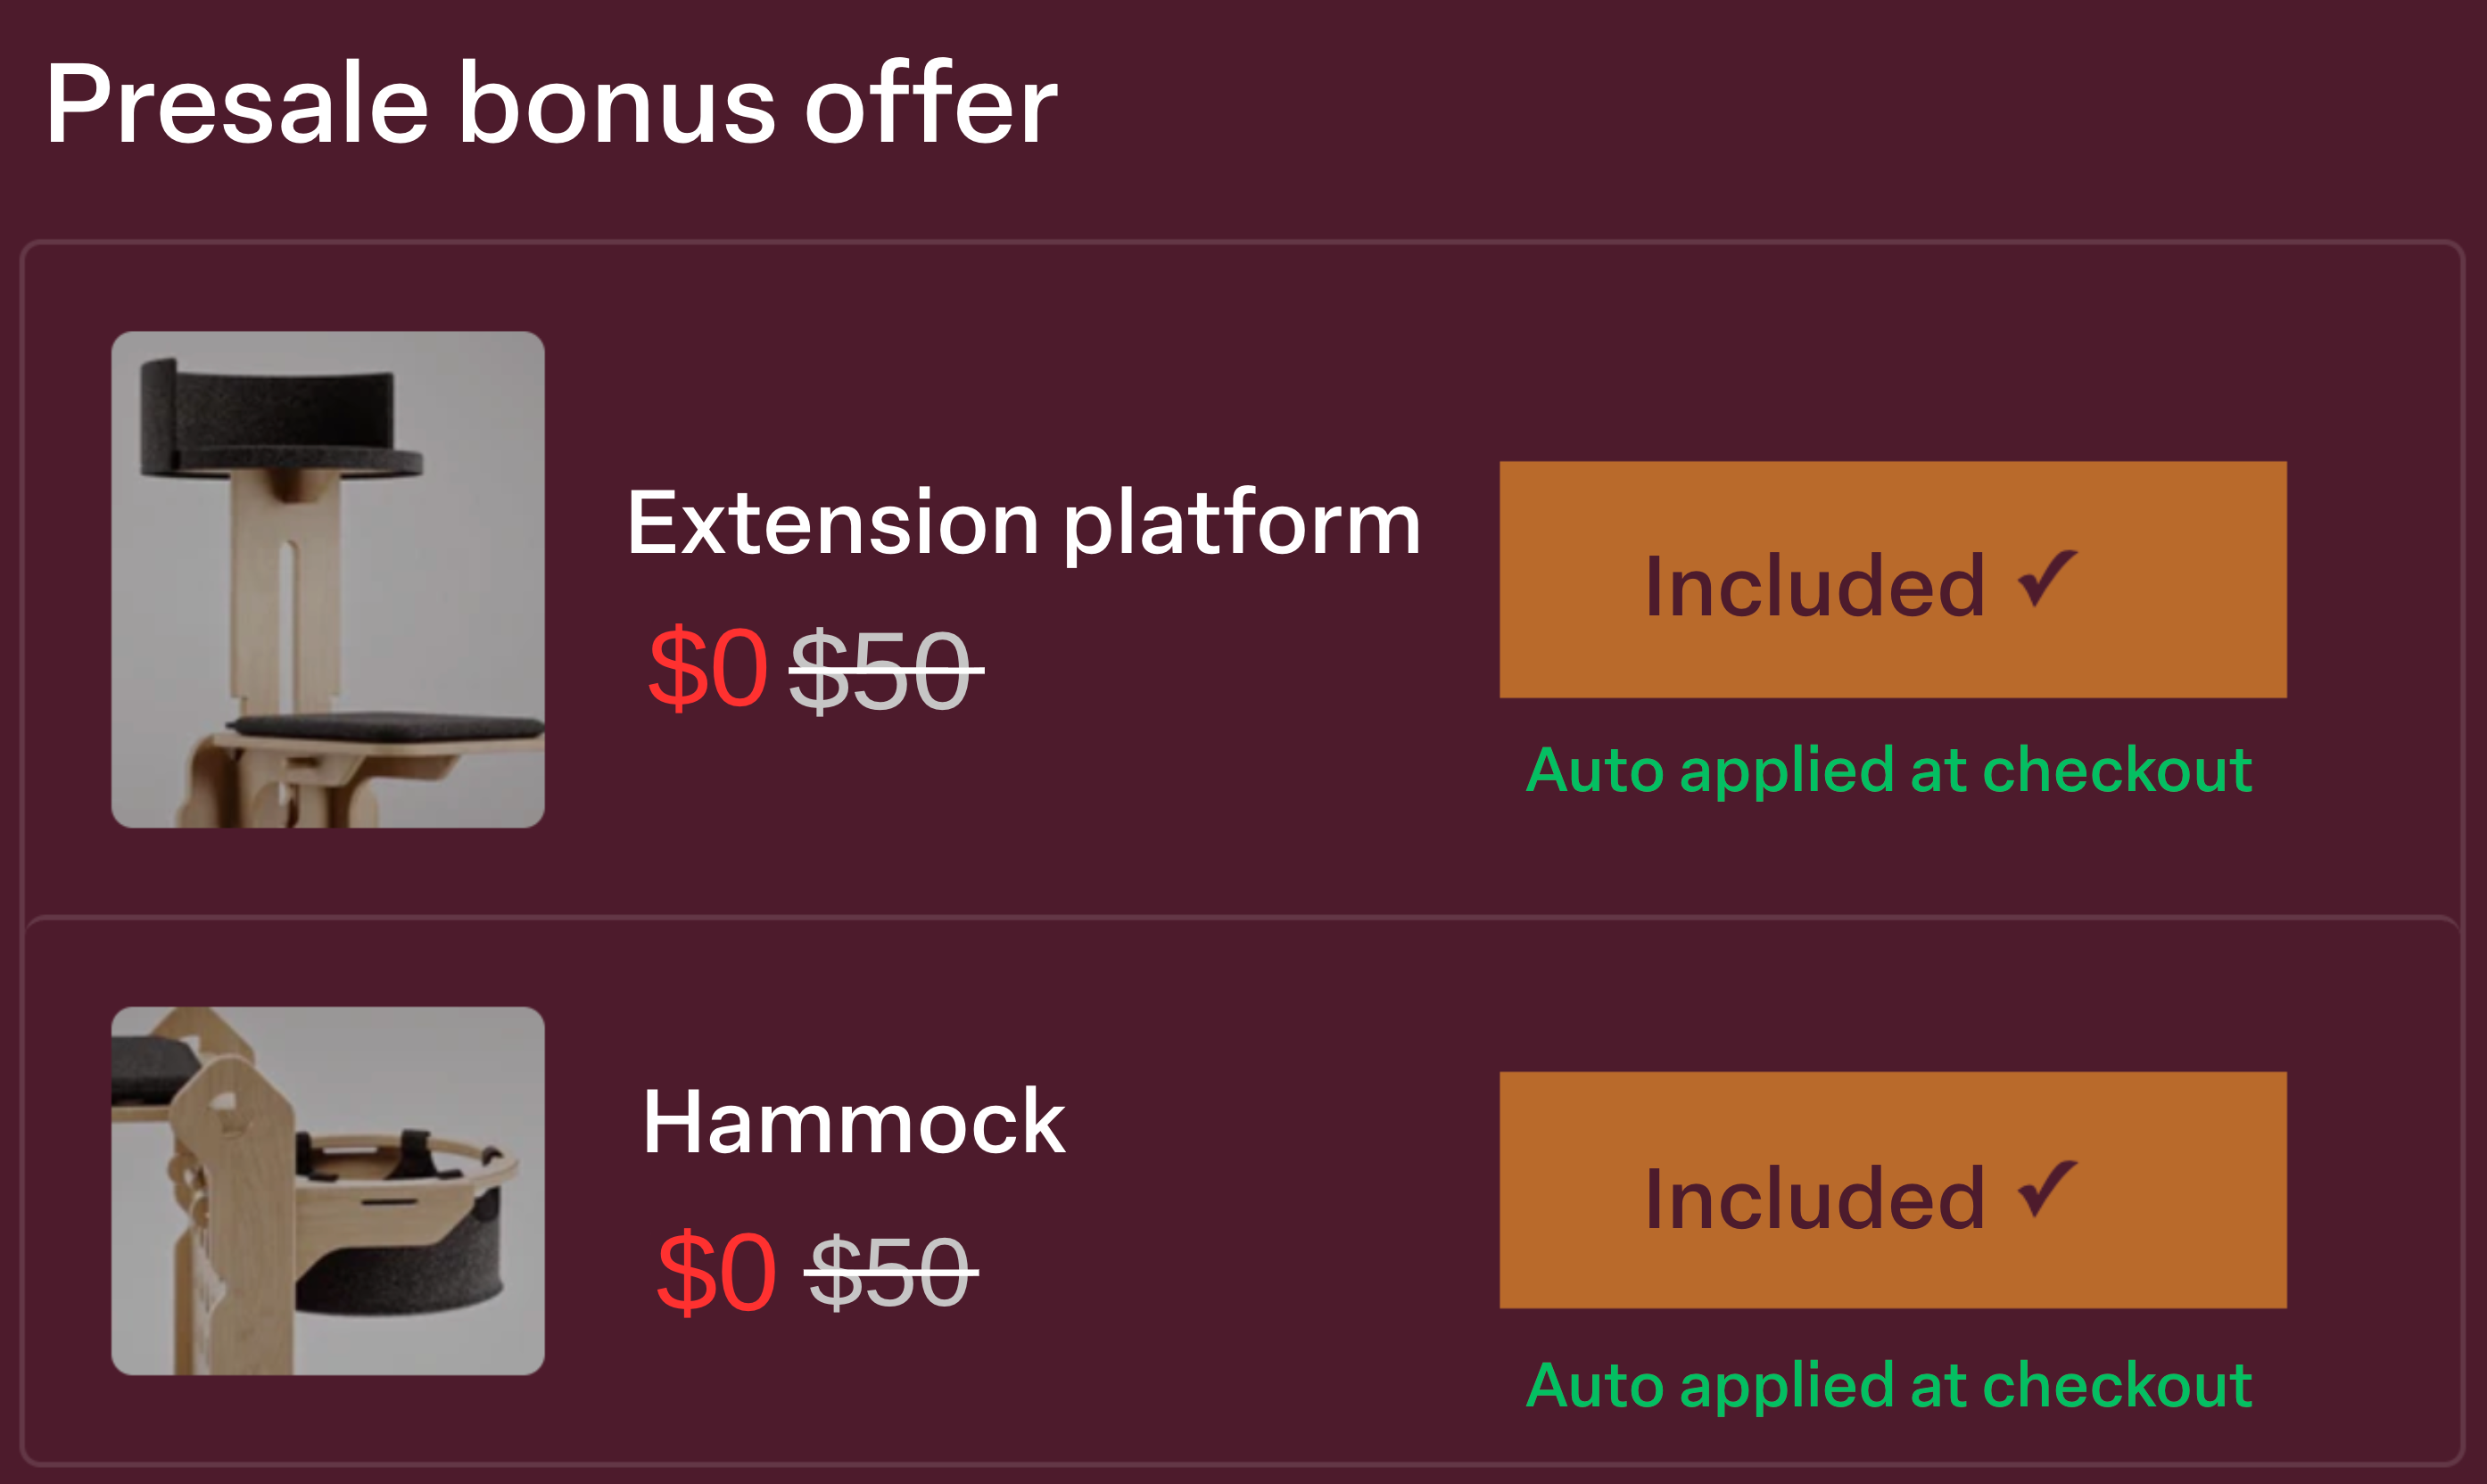Open the Extension platform product thumbnail

(x=328, y=579)
